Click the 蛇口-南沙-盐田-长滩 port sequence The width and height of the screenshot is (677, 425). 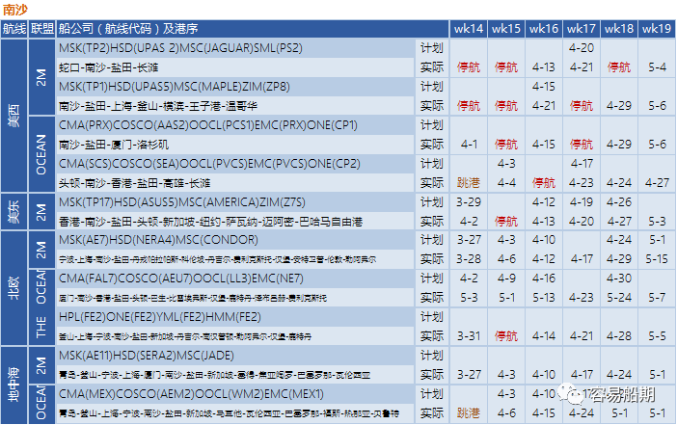(x=109, y=67)
